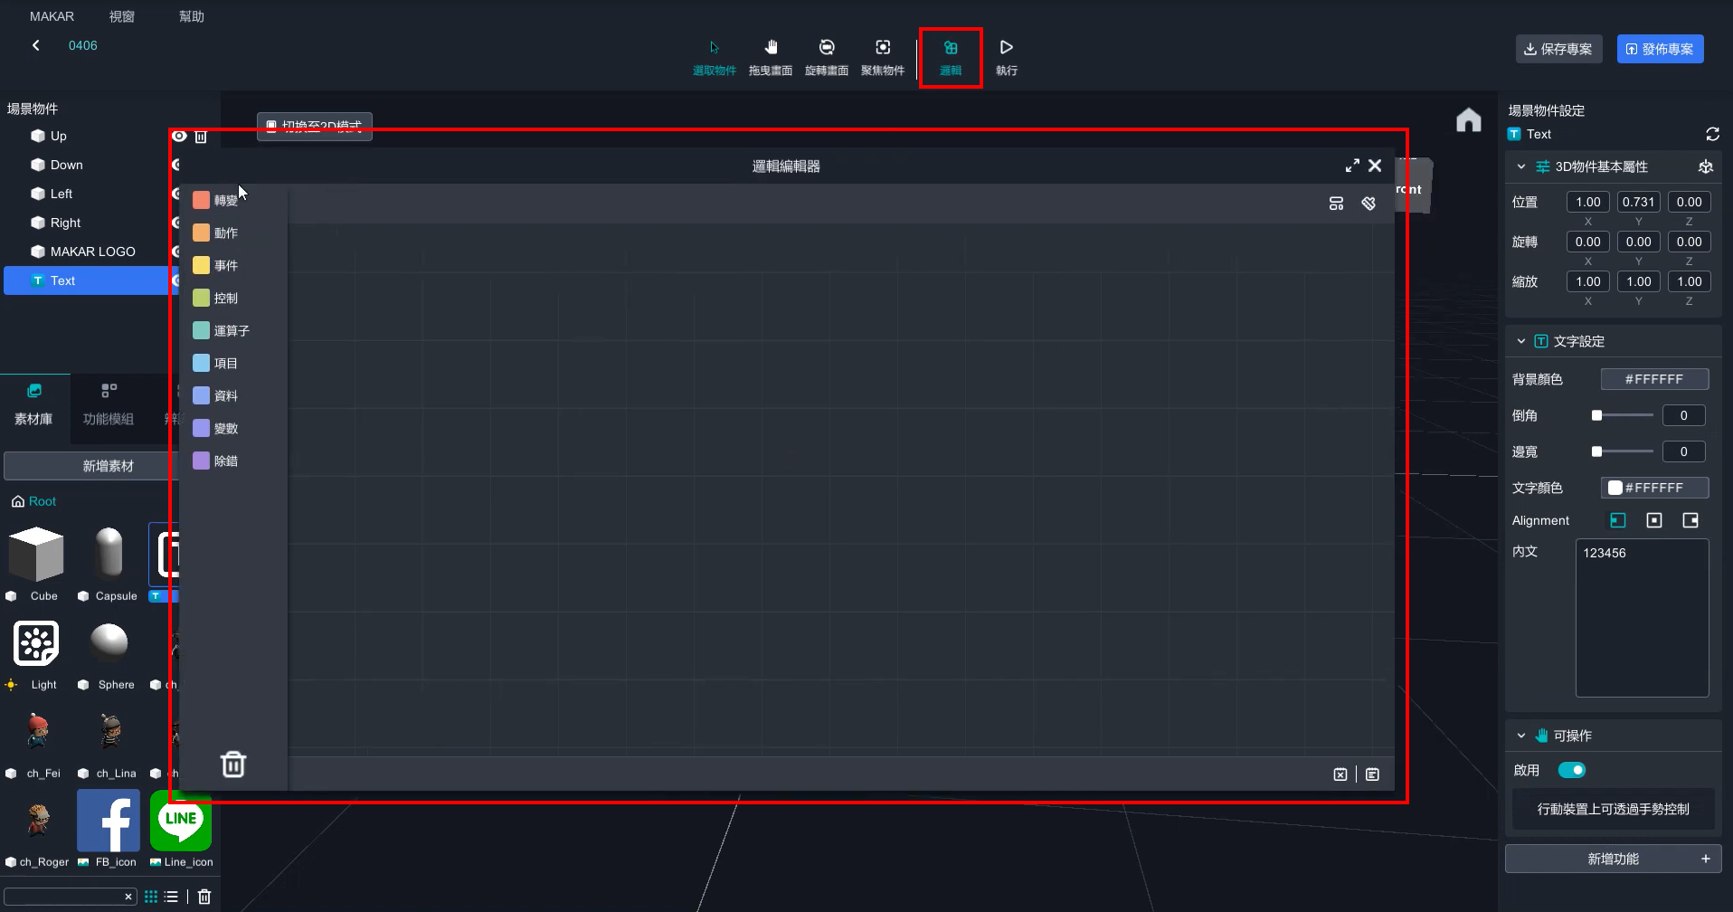Select the FB_icon asset thumbnail
This screenshot has height=912, width=1733.
tap(109, 821)
